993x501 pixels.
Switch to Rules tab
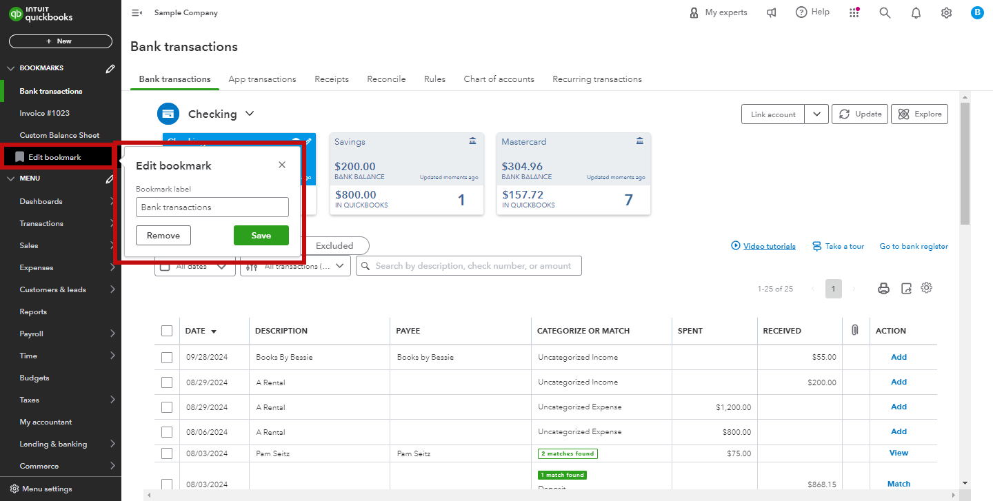(x=434, y=79)
